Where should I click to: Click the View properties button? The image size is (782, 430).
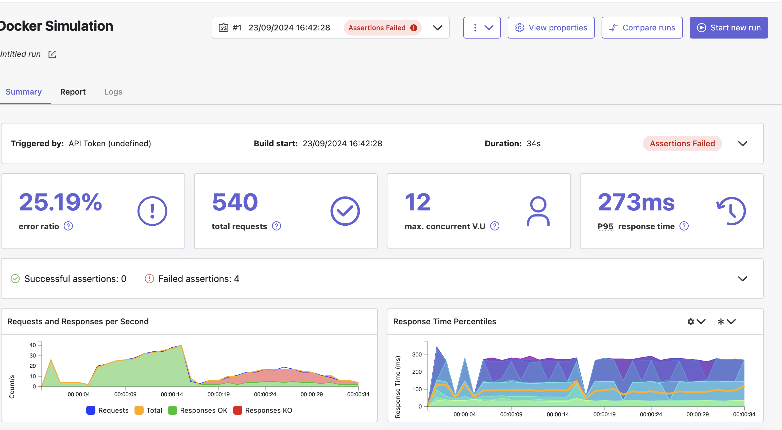(551, 28)
